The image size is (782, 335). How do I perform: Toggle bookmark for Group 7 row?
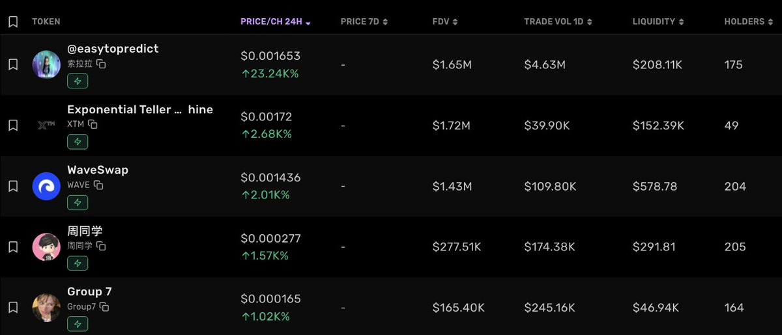pos(13,307)
